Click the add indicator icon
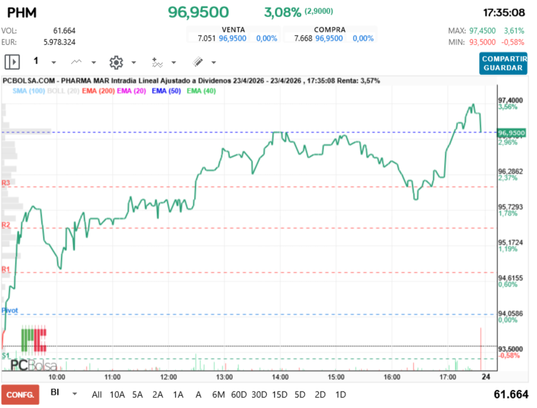537x408 pixels. pyautogui.click(x=156, y=62)
